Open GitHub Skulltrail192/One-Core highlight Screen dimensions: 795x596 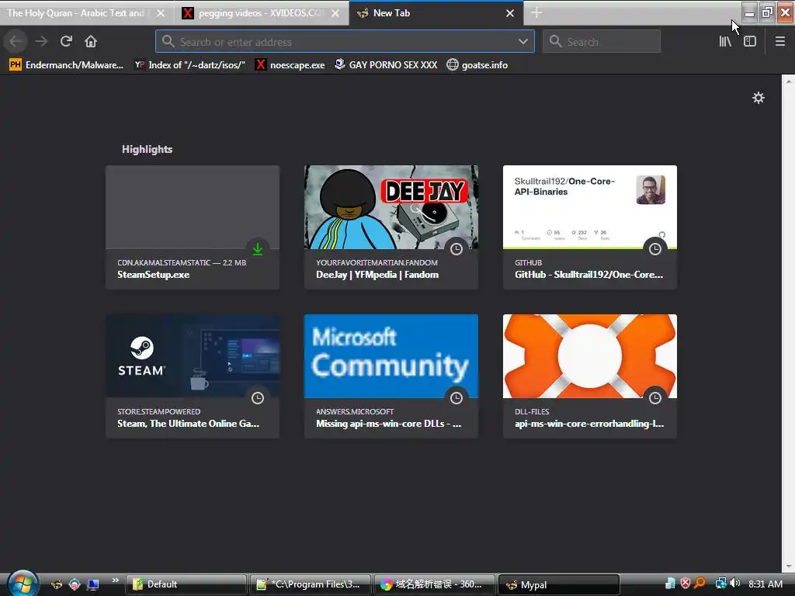coord(590,227)
